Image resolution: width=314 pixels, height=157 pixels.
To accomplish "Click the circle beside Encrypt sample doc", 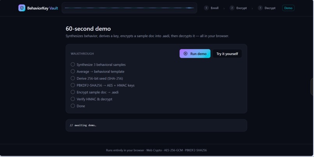I will pos(73,92).
